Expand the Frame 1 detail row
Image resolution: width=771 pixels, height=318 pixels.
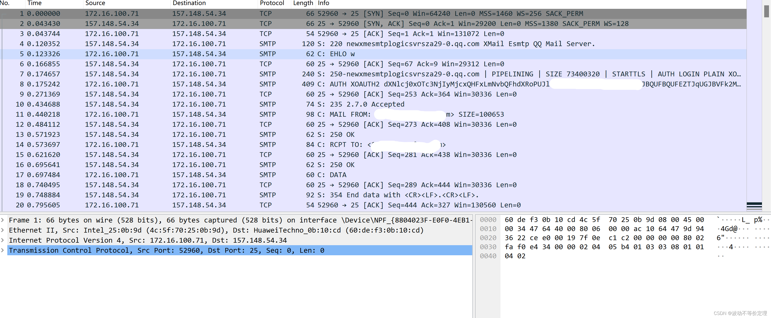click(3, 220)
